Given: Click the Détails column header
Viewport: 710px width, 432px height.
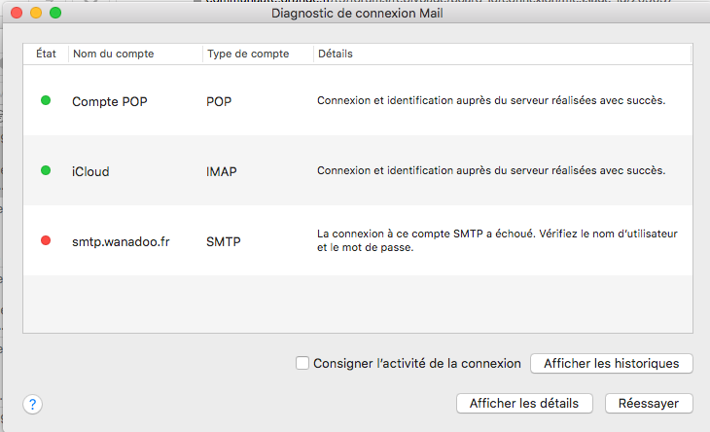Looking at the screenshot, I should (x=335, y=54).
